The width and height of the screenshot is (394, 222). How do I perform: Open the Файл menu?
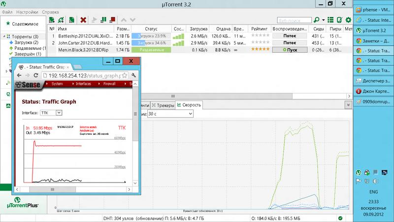(7, 12)
